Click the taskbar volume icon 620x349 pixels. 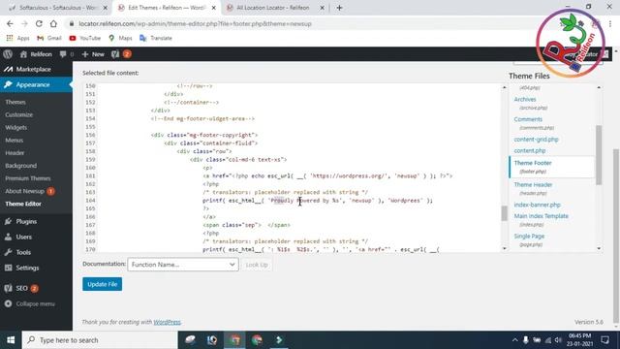pos(558,340)
